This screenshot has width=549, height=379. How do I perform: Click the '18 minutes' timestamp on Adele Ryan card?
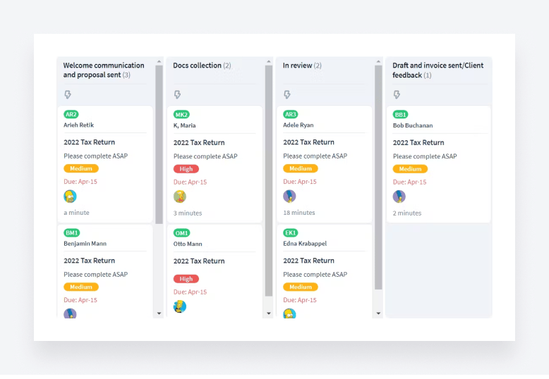(x=299, y=213)
